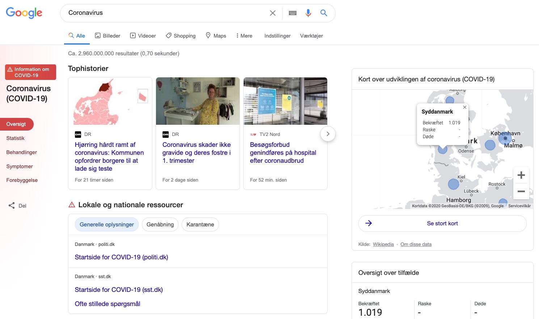This screenshot has width=539, height=319.
Task: Open the Mere dropdown menu
Action: click(x=244, y=36)
